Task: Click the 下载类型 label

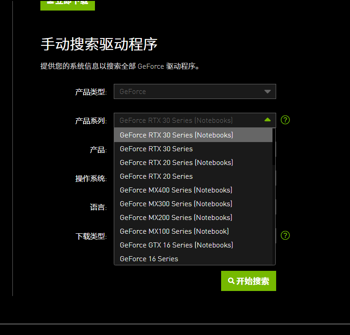Action: (x=91, y=236)
